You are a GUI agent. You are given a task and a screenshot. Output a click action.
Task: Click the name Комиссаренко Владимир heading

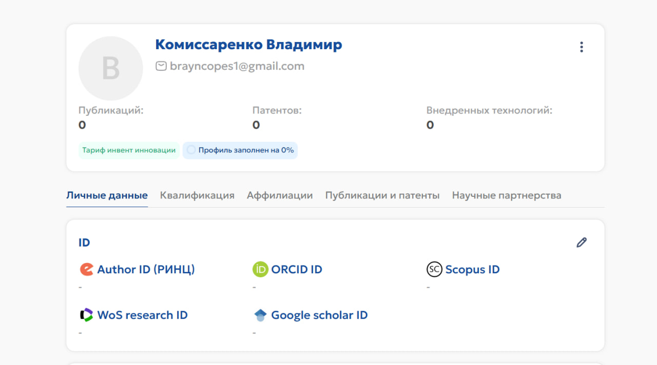click(248, 45)
